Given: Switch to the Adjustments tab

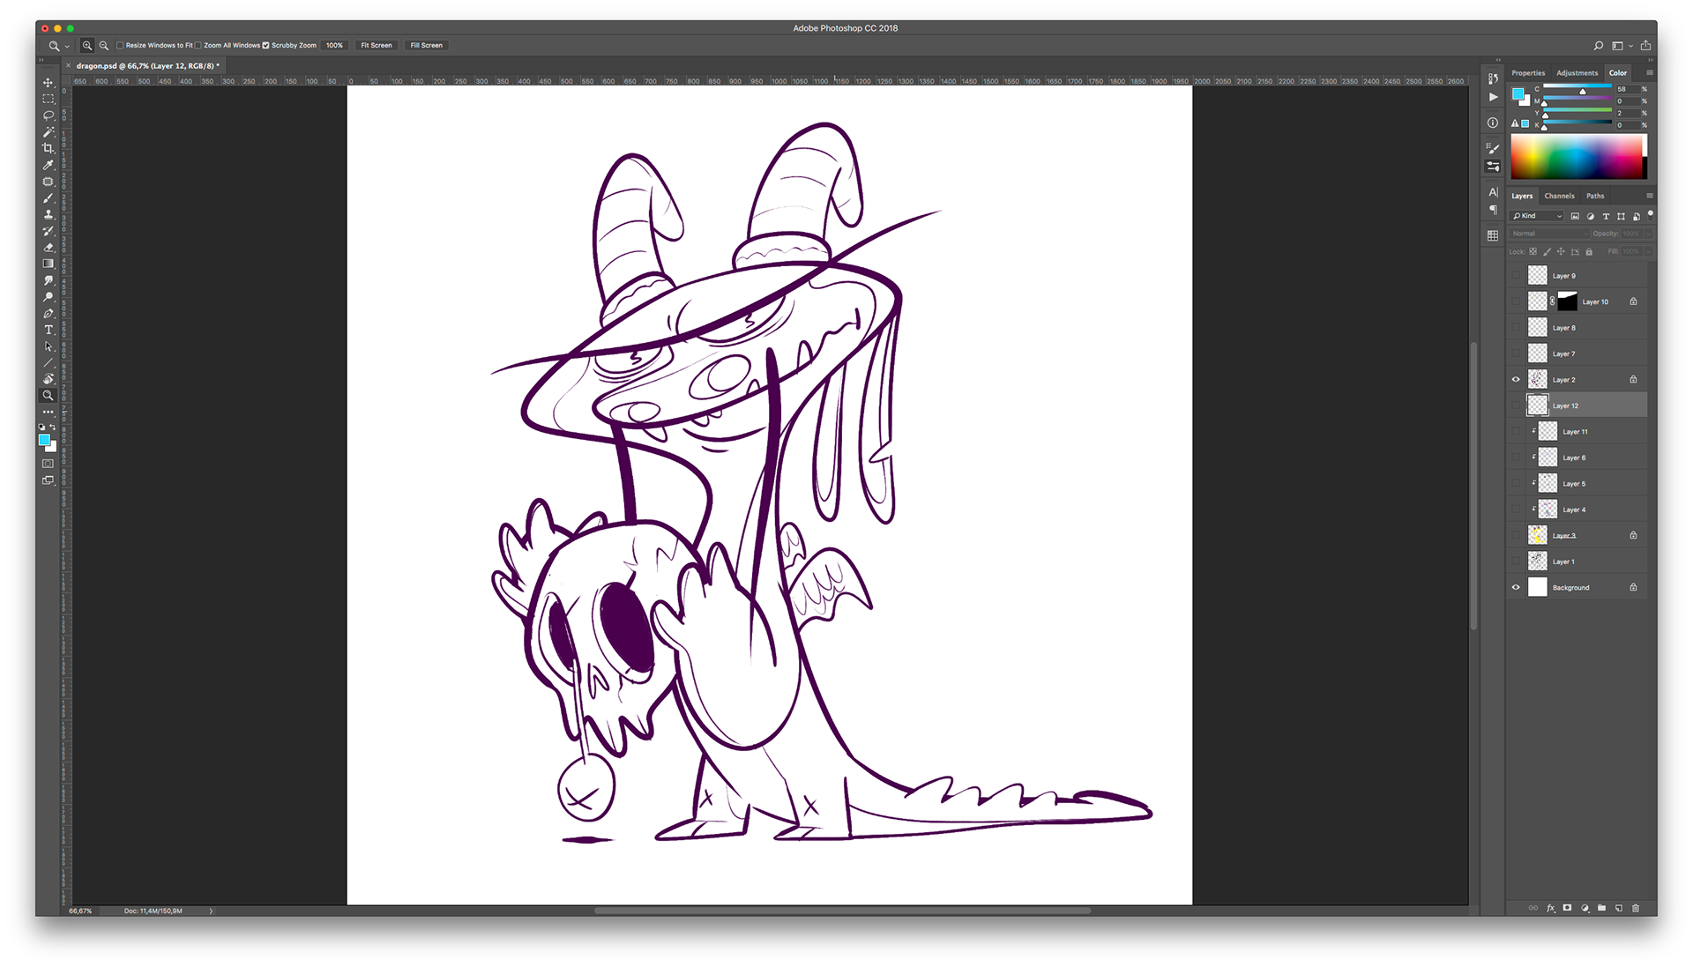Looking at the screenshot, I should 1577,73.
